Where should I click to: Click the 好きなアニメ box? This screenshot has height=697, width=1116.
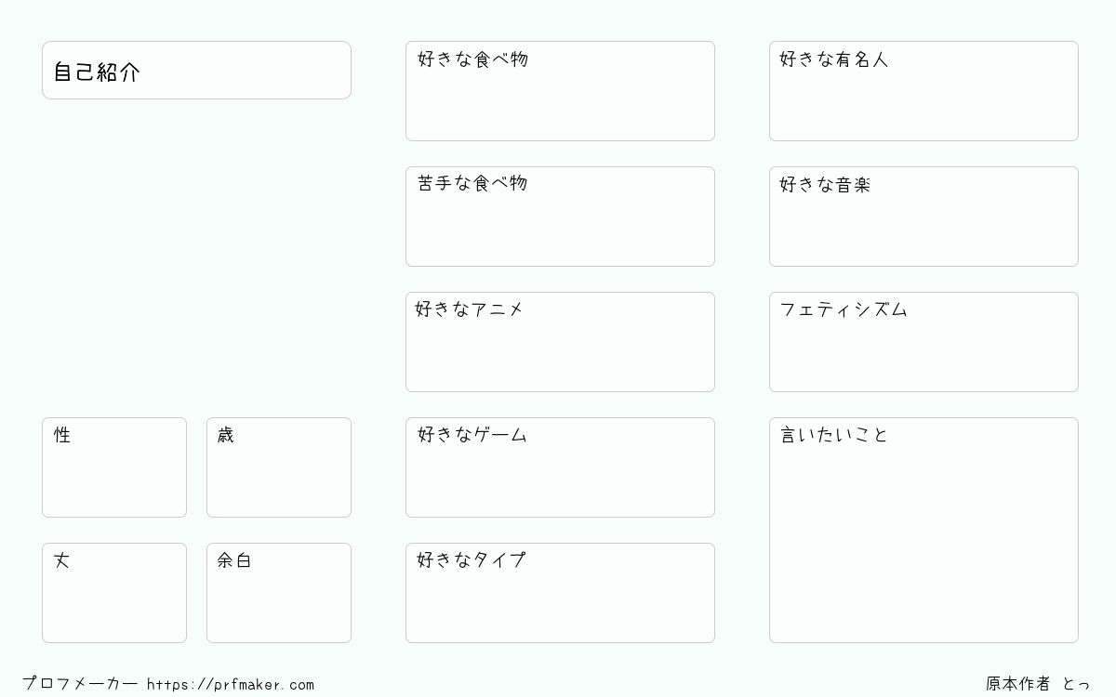[560, 342]
